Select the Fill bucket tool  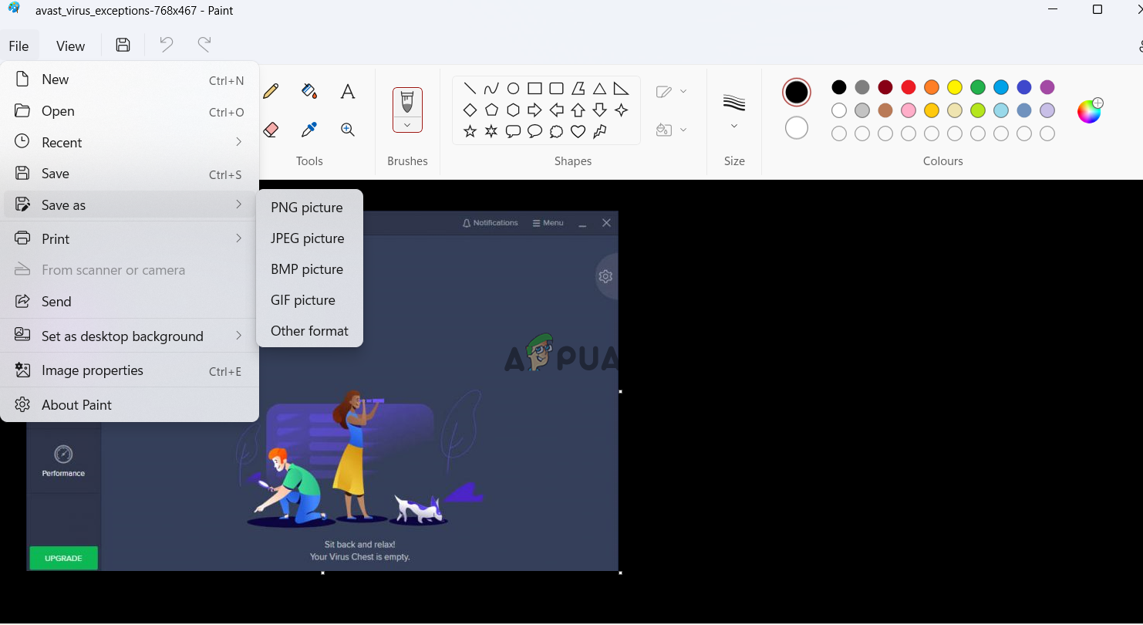coord(309,92)
